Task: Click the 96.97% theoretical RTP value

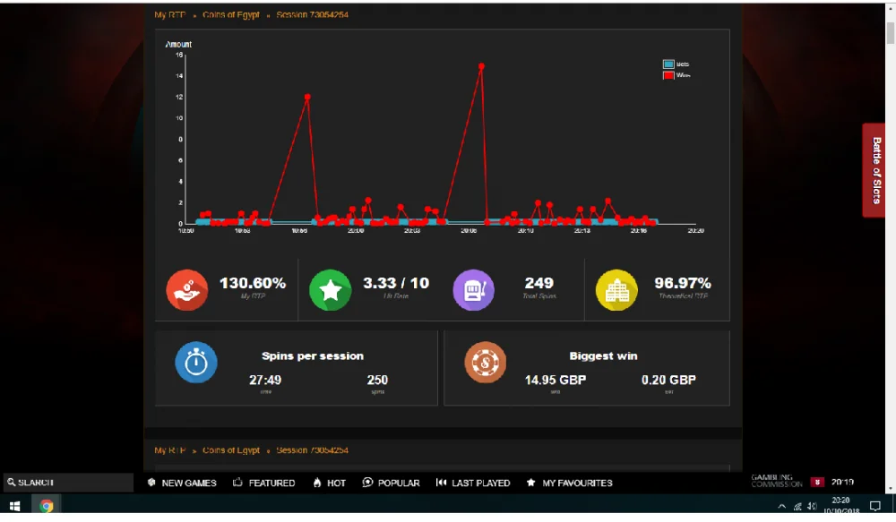Action: pos(683,283)
